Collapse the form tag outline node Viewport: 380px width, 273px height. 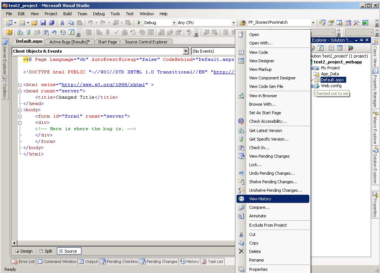[20, 116]
